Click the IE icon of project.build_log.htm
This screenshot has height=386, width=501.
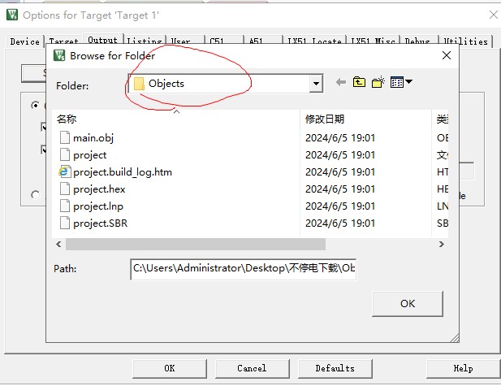[64, 171]
